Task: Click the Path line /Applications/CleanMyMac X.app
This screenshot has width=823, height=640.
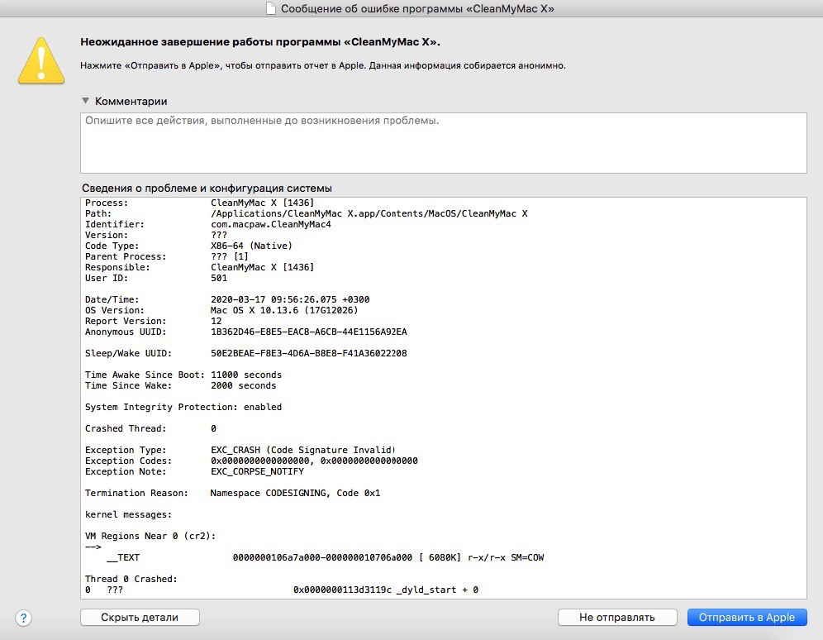Action: (369, 213)
